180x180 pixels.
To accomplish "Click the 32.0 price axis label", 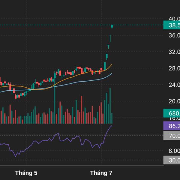I will (x=174, y=52).
